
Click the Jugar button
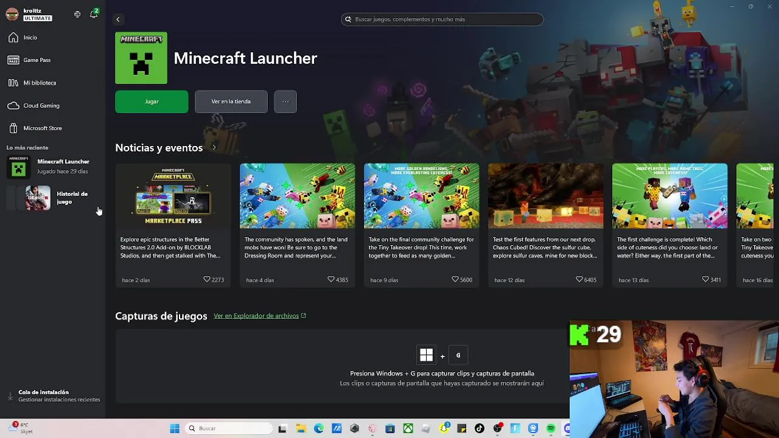click(152, 102)
